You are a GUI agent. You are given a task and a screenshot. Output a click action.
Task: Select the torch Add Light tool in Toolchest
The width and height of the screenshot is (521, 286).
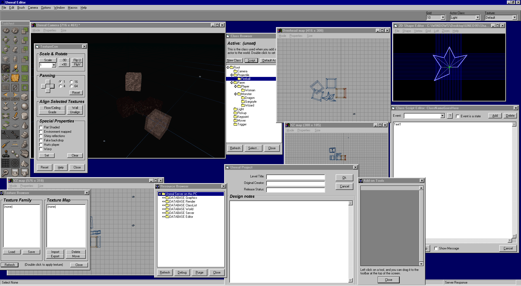click(15, 69)
